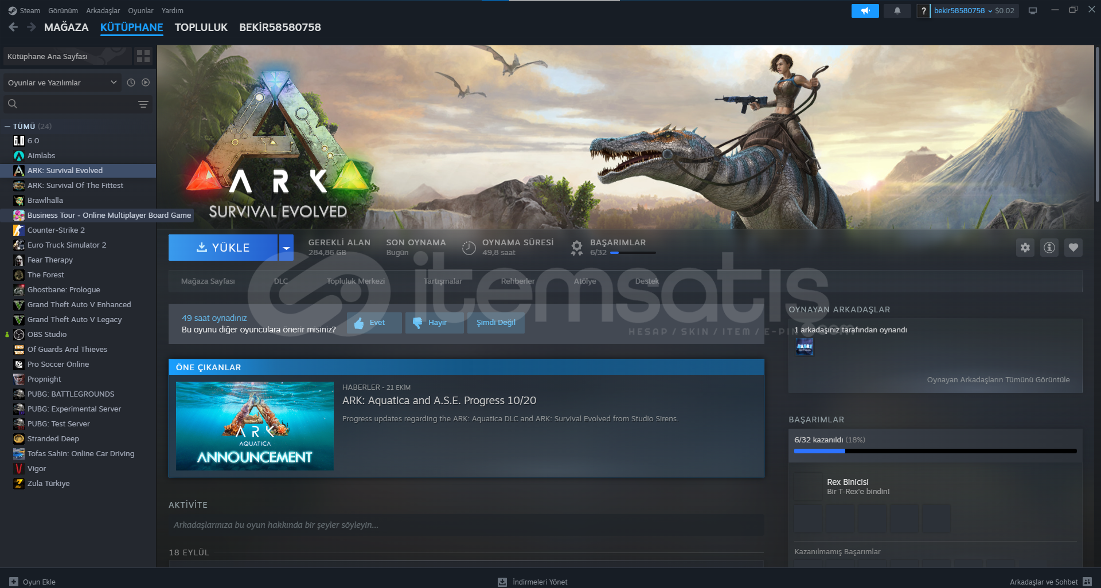1101x588 pixels.
Task: Open the library filter options icon
Action: [x=143, y=104]
